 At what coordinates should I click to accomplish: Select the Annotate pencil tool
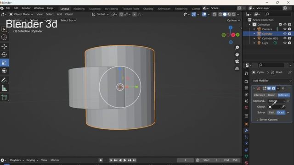(x=4, y=80)
